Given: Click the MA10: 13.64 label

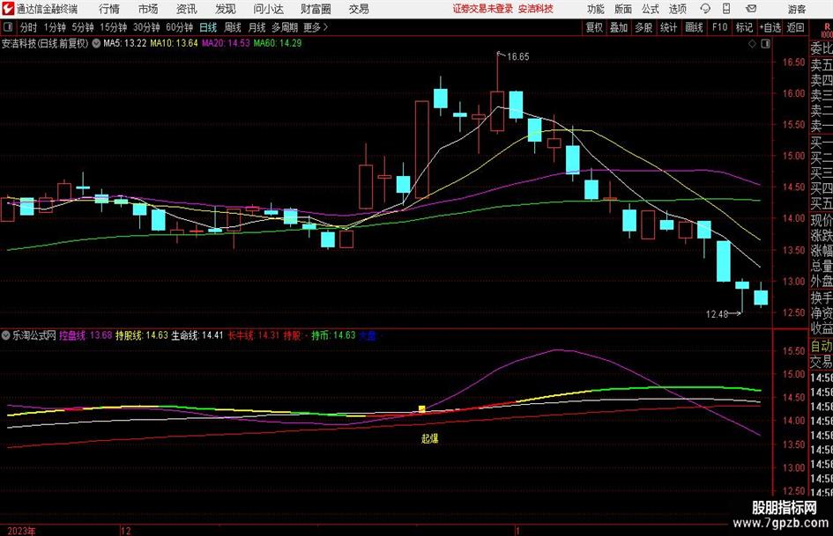Looking at the screenshot, I should click(174, 43).
